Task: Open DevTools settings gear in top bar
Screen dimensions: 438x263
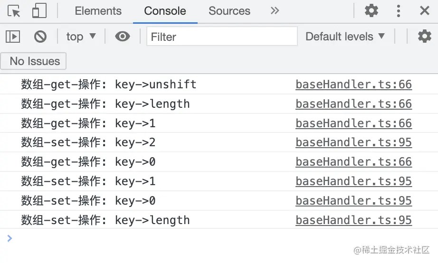Action: (371, 11)
